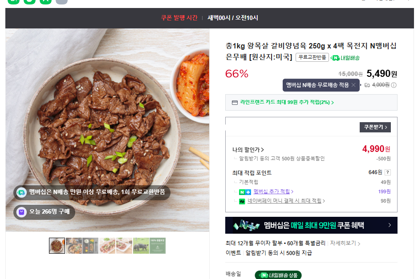Expand 멤버십 추가 적립 link
The height and width of the screenshot is (279, 418).
pyautogui.click(x=273, y=191)
